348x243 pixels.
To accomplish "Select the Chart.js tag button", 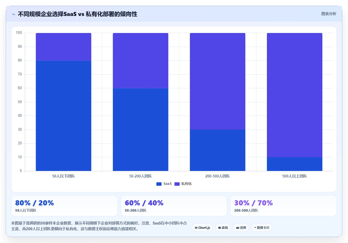I will (x=202, y=228).
